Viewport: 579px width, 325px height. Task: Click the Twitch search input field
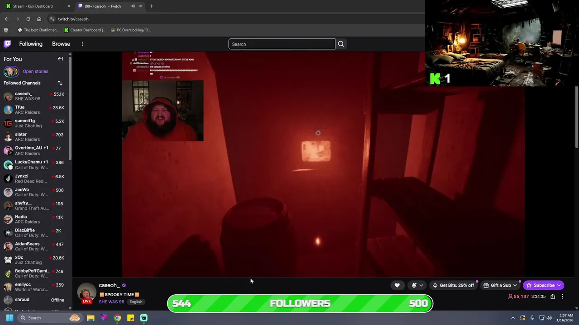(x=282, y=44)
